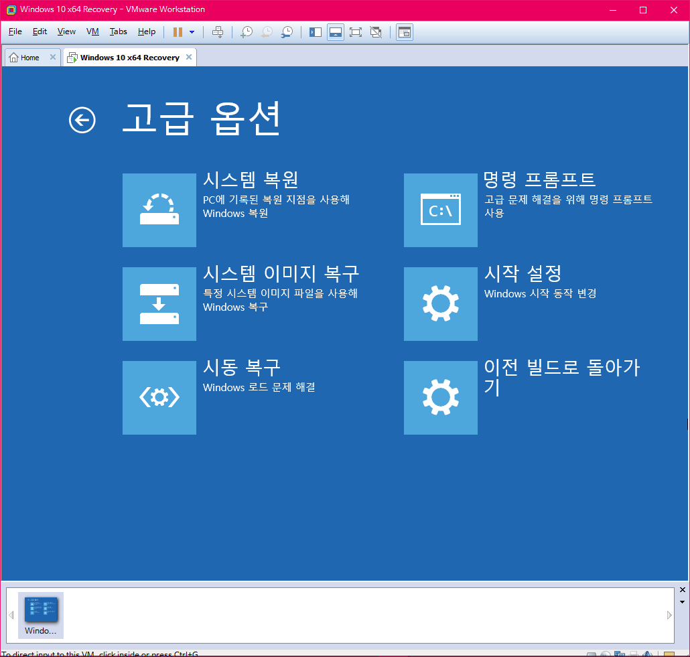This screenshot has height=657, width=690.
Task: Close Windows 10 x64 Recovery tab
Action: (x=189, y=57)
